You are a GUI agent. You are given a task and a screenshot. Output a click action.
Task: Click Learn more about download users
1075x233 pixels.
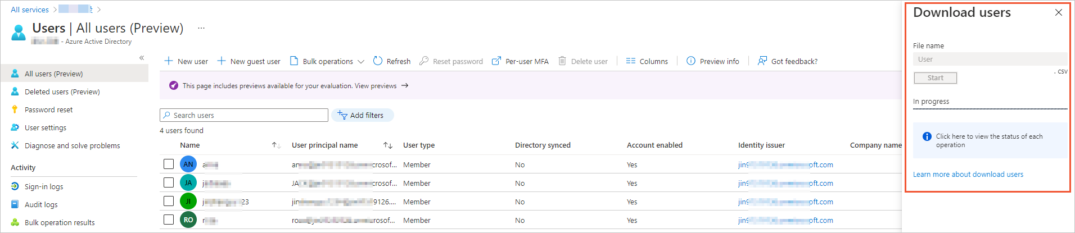[968, 175]
